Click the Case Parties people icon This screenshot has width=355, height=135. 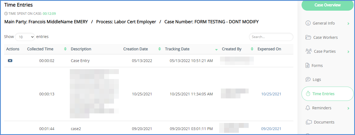point(309,51)
